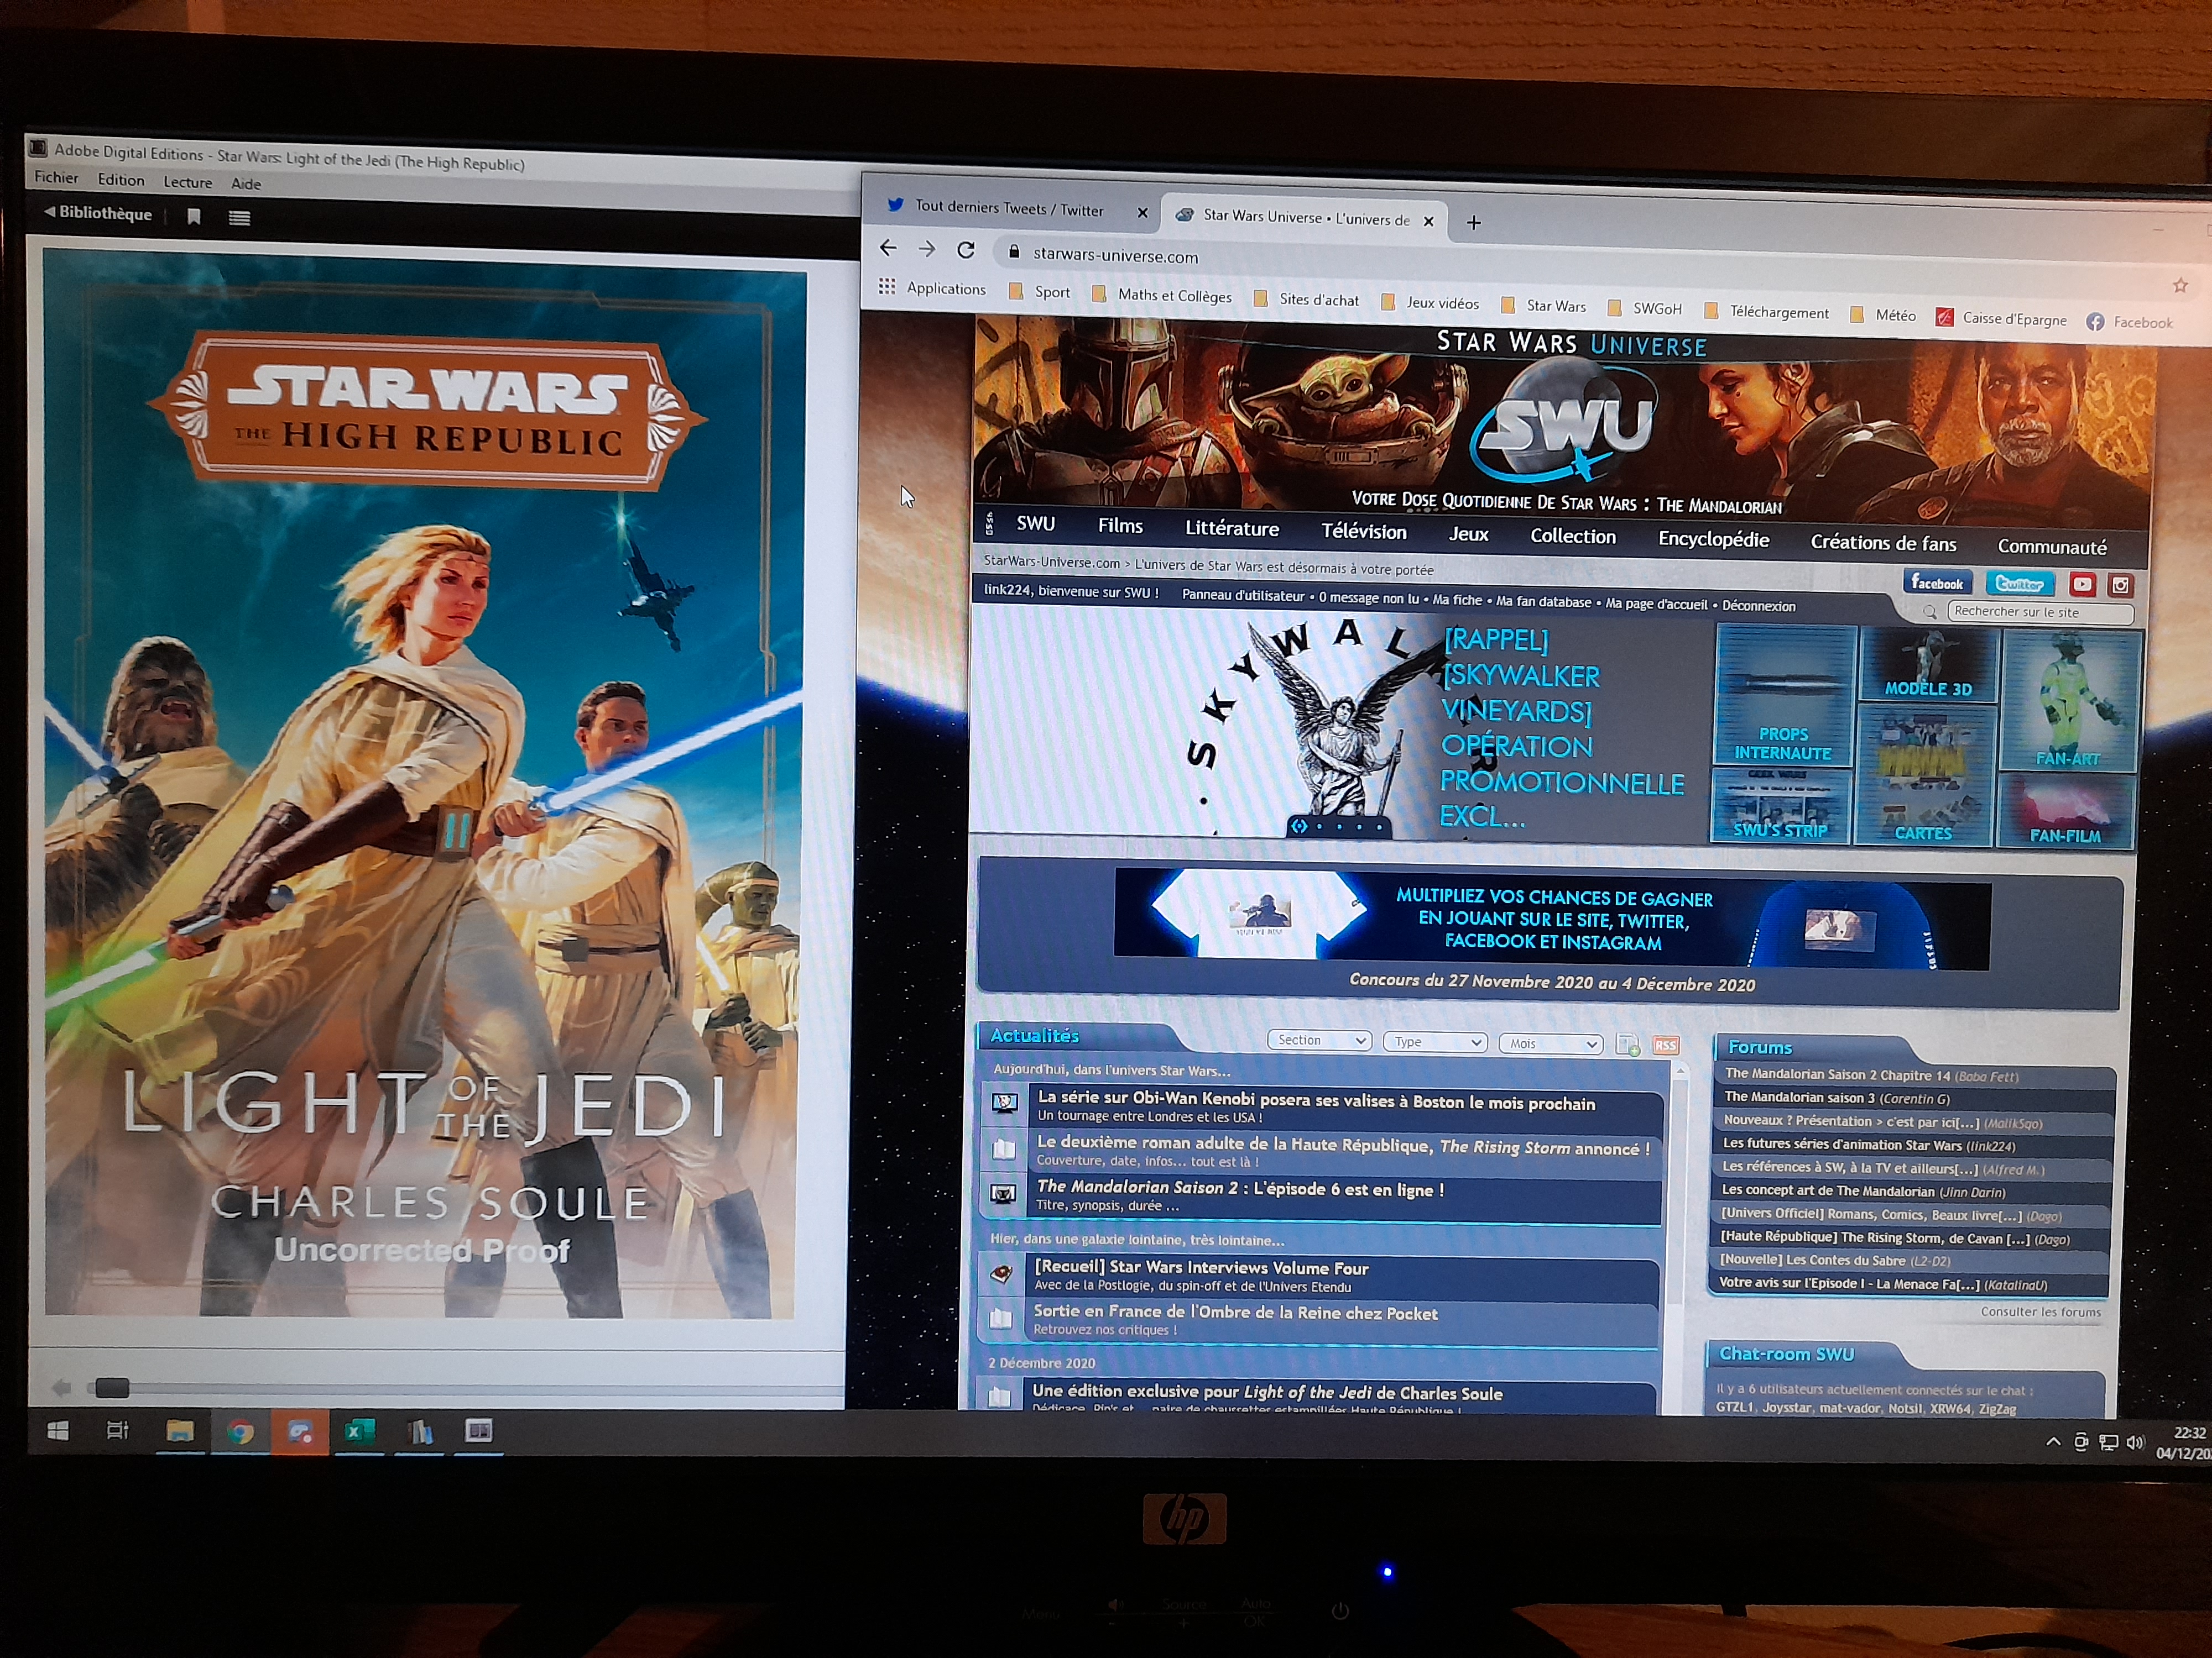Open the SWU YouTube icon
The image size is (2212, 1658).
click(x=2082, y=585)
